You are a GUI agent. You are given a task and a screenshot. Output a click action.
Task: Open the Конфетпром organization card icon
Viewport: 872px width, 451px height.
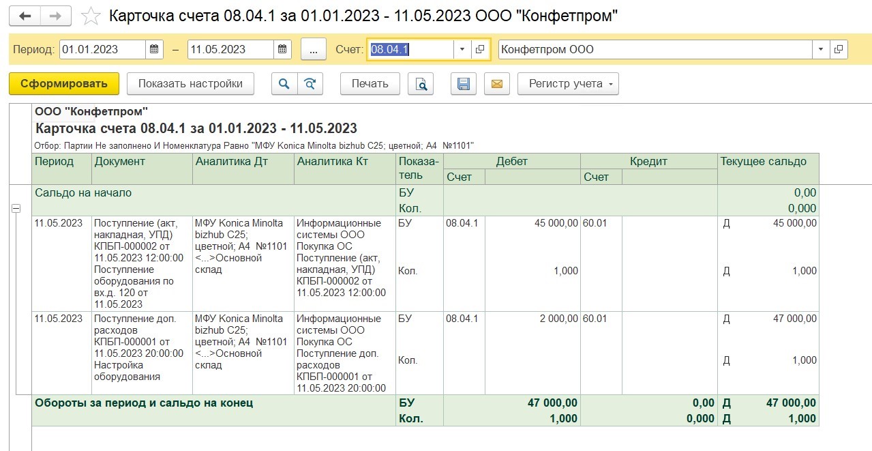[839, 49]
